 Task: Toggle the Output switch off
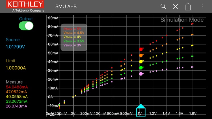coord(26,26)
